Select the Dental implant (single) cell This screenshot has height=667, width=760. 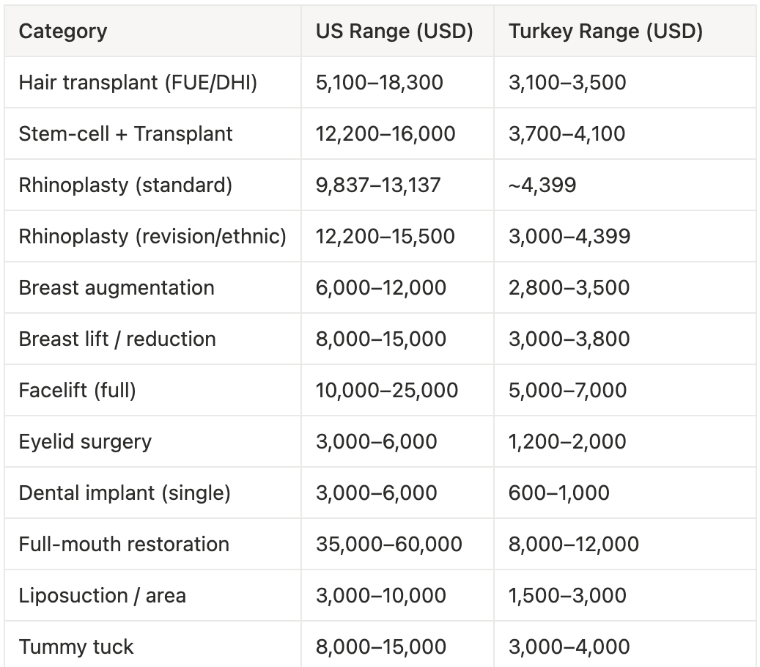point(125,493)
